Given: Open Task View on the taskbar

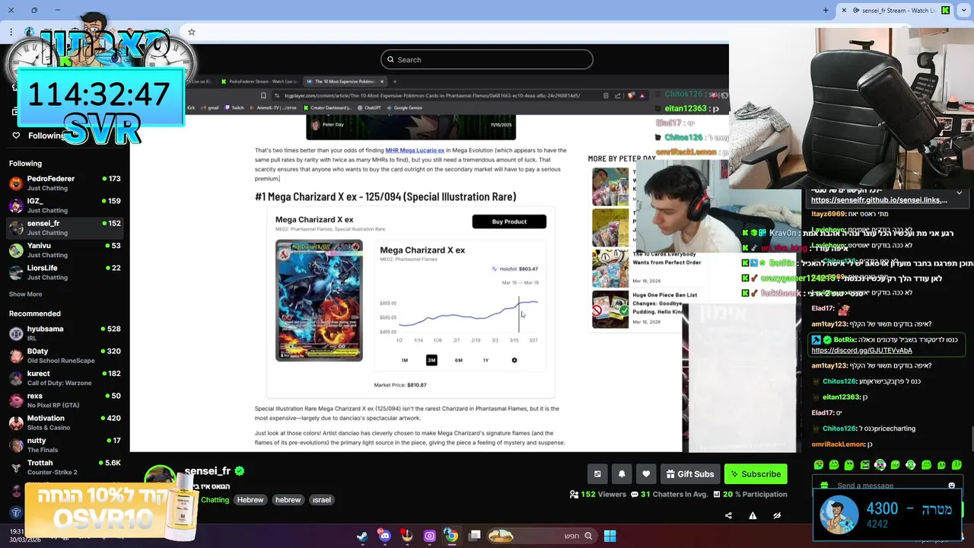Looking at the screenshot, I should [x=474, y=536].
